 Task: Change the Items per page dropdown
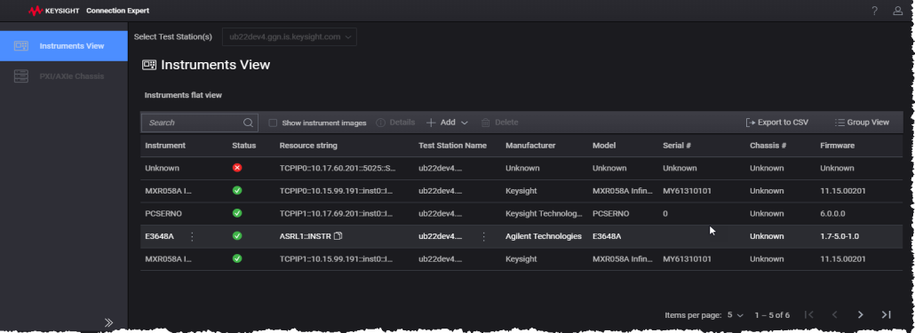click(735, 315)
